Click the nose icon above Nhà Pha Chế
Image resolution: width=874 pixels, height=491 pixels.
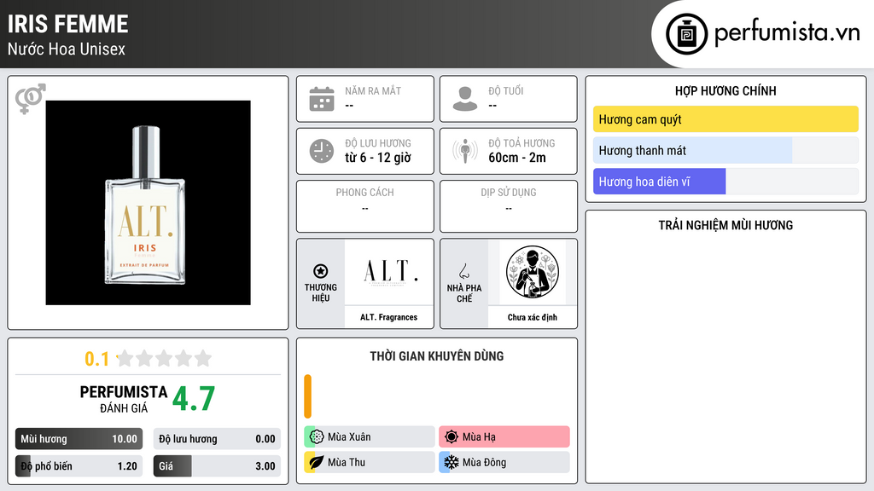click(x=463, y=272)
